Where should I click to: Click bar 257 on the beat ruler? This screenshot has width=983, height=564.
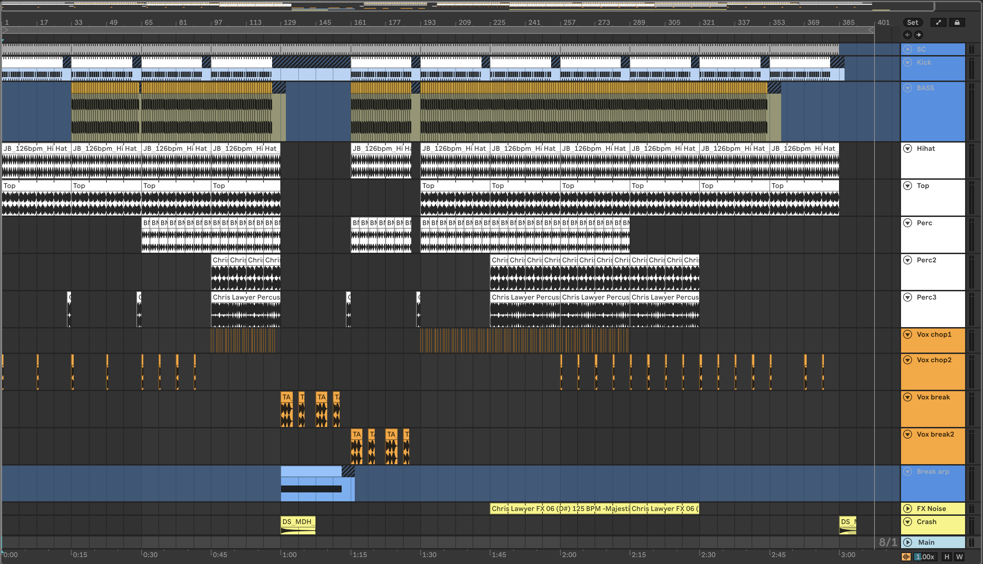click(x=569, y=22)
